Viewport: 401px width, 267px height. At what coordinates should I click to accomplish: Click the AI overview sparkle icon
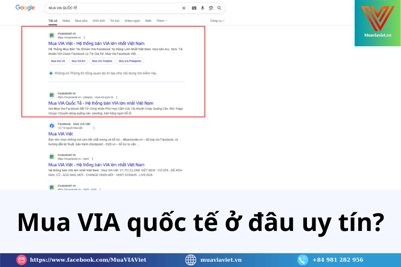[x=51, y=73]
